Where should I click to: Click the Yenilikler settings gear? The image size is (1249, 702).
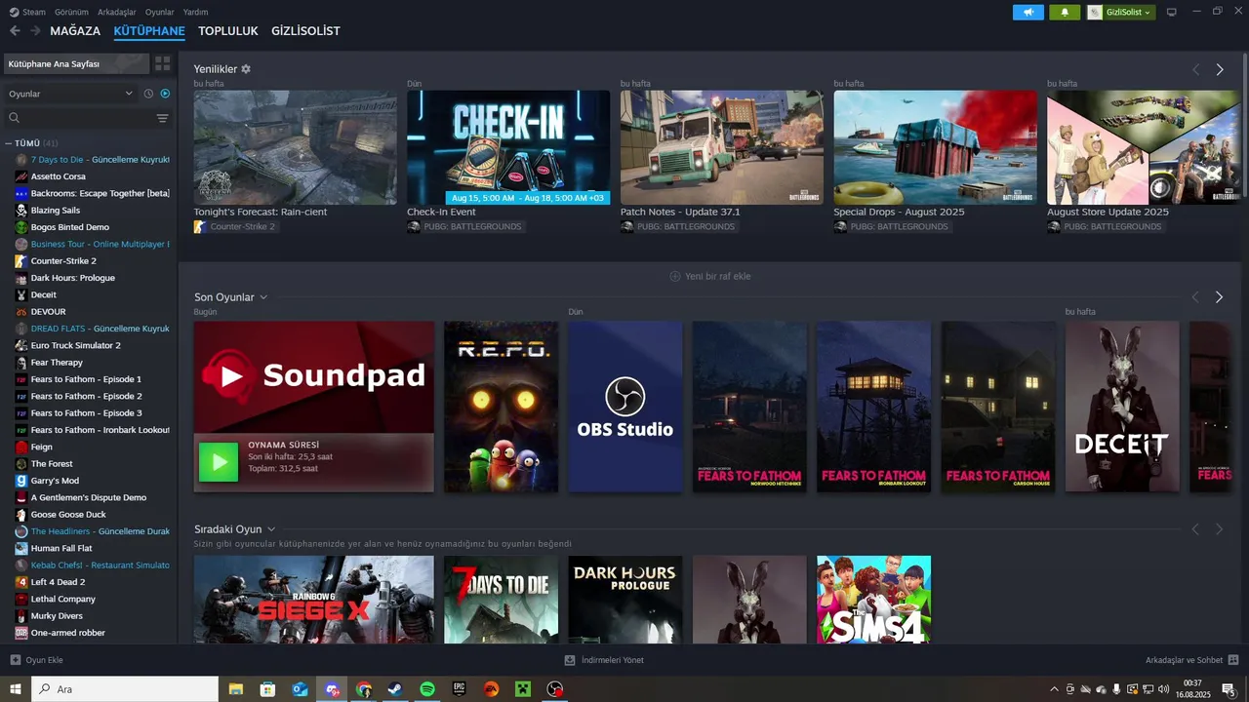coord(246,69)
